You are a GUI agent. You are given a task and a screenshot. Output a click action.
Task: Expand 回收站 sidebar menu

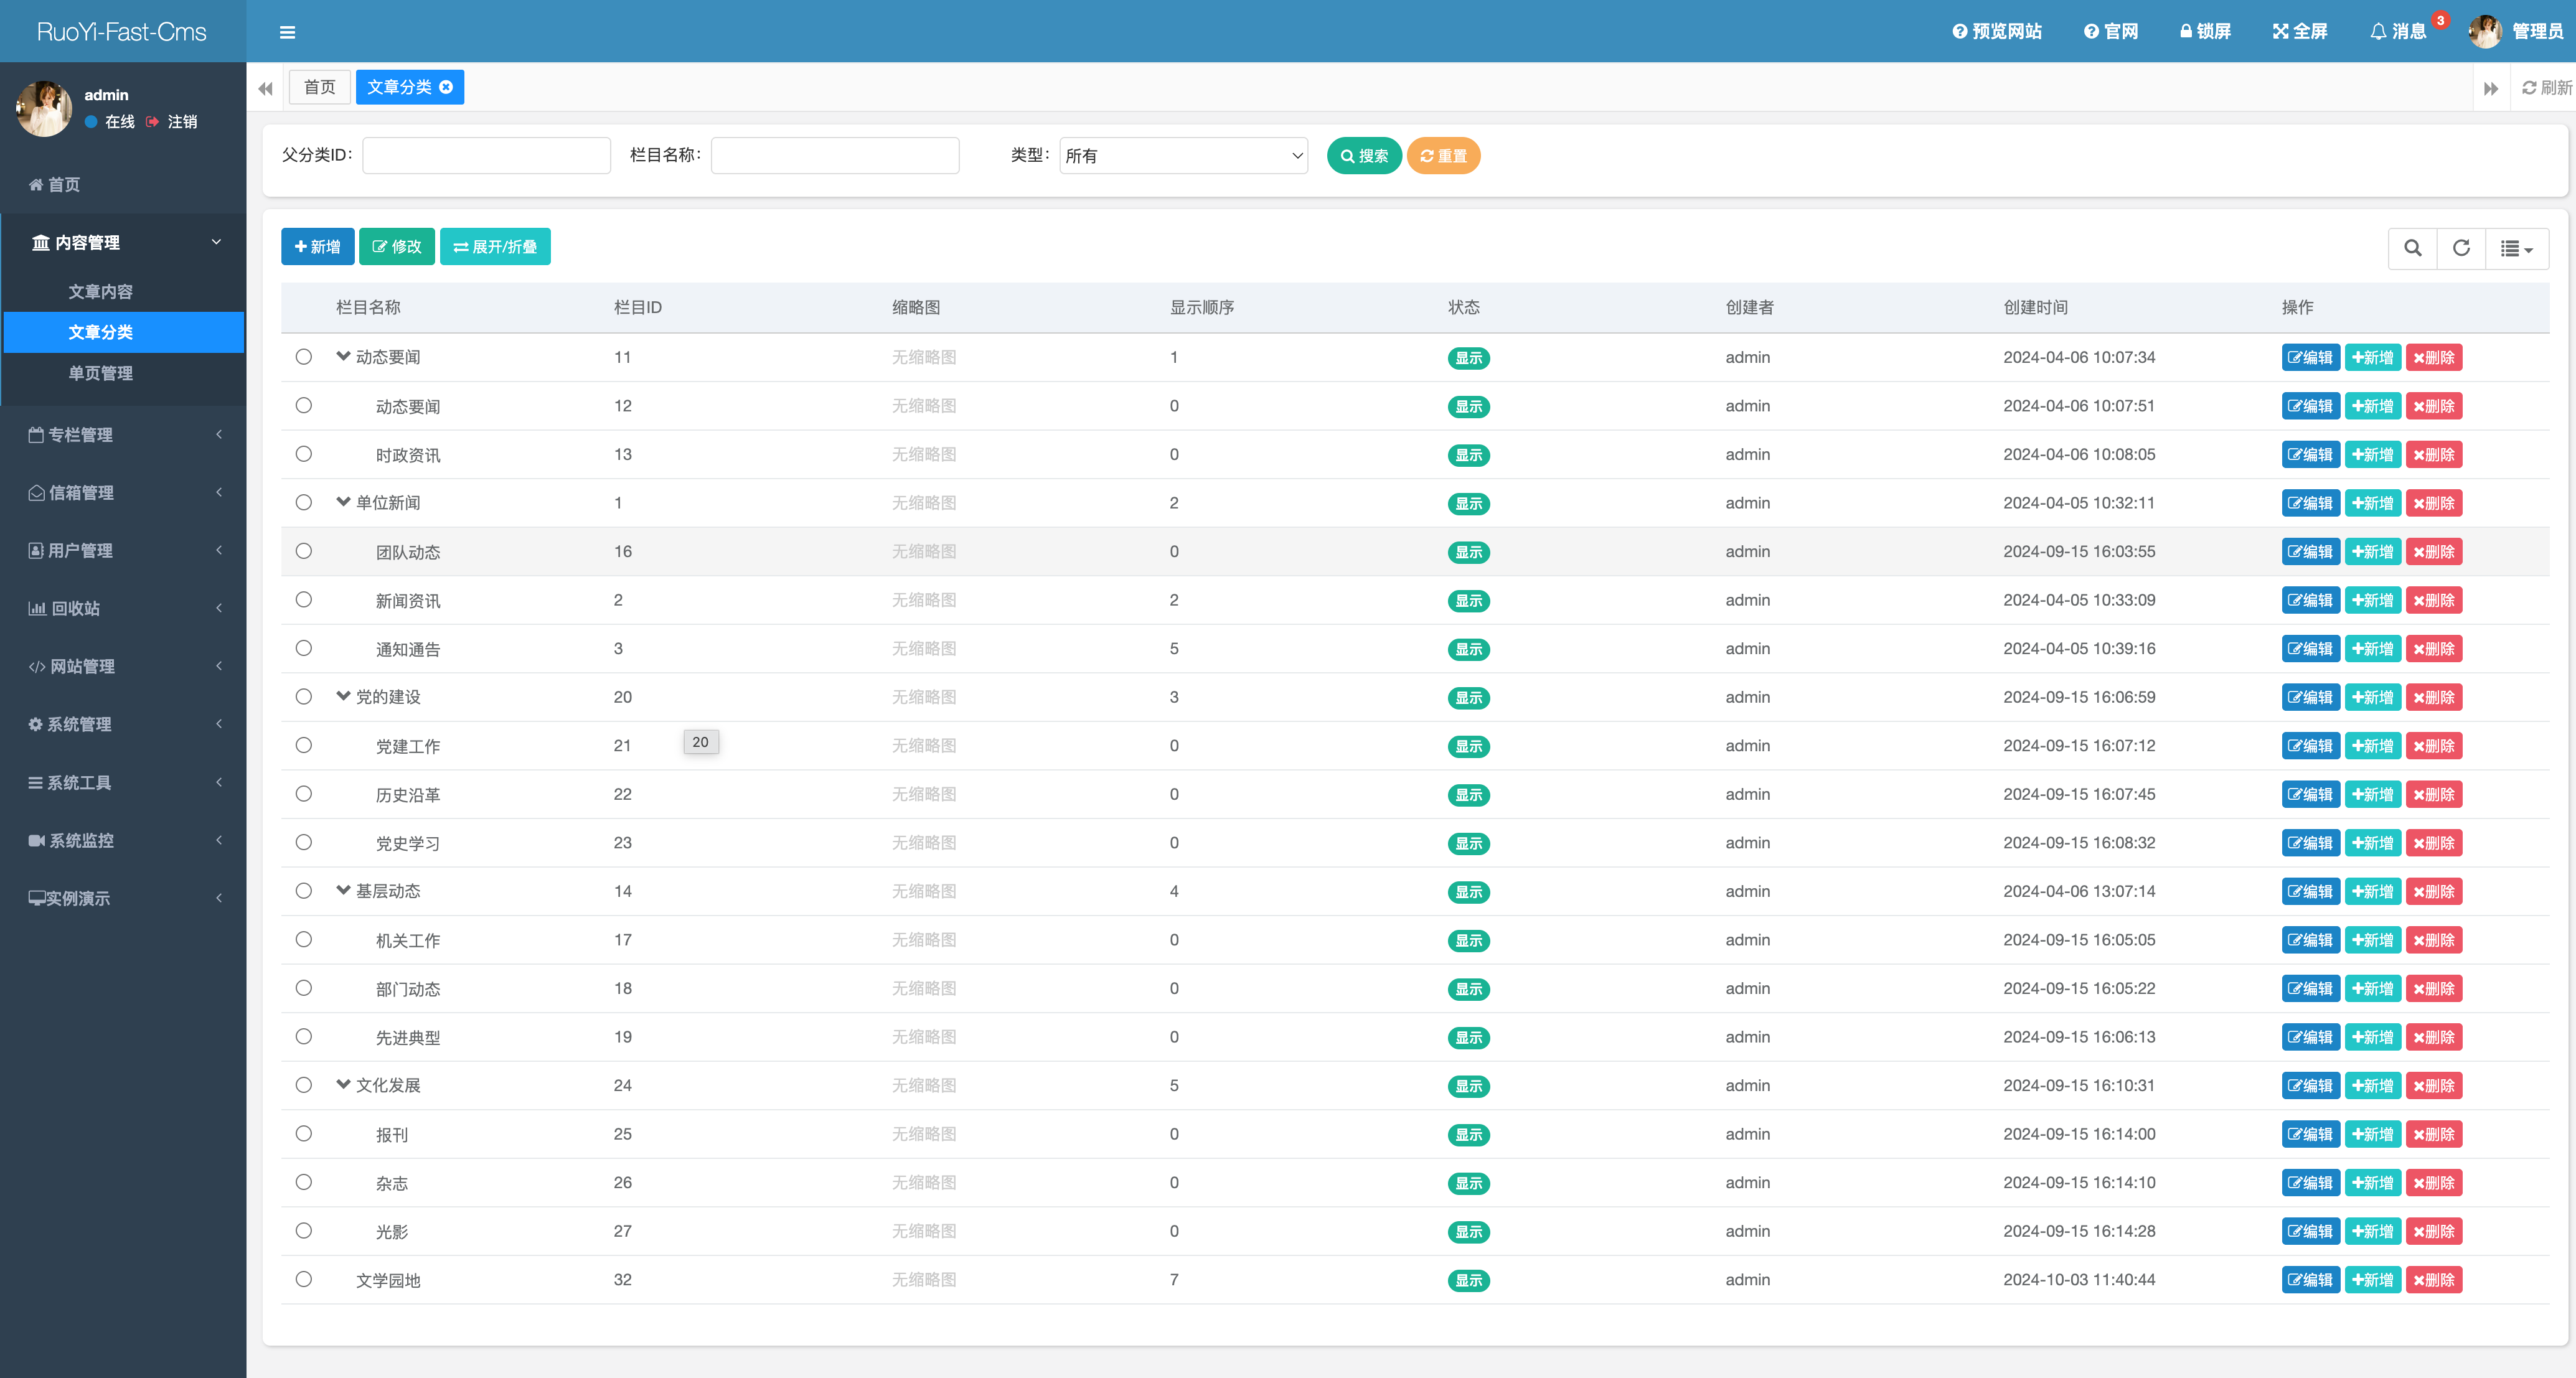pyautogui.click(x=123, y=608)
